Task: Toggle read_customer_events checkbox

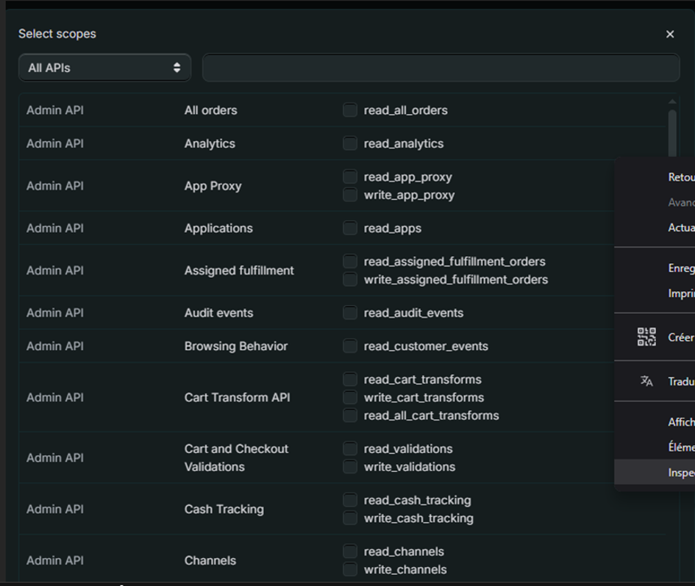Action: pyautogui.click(x=350, y=346)
